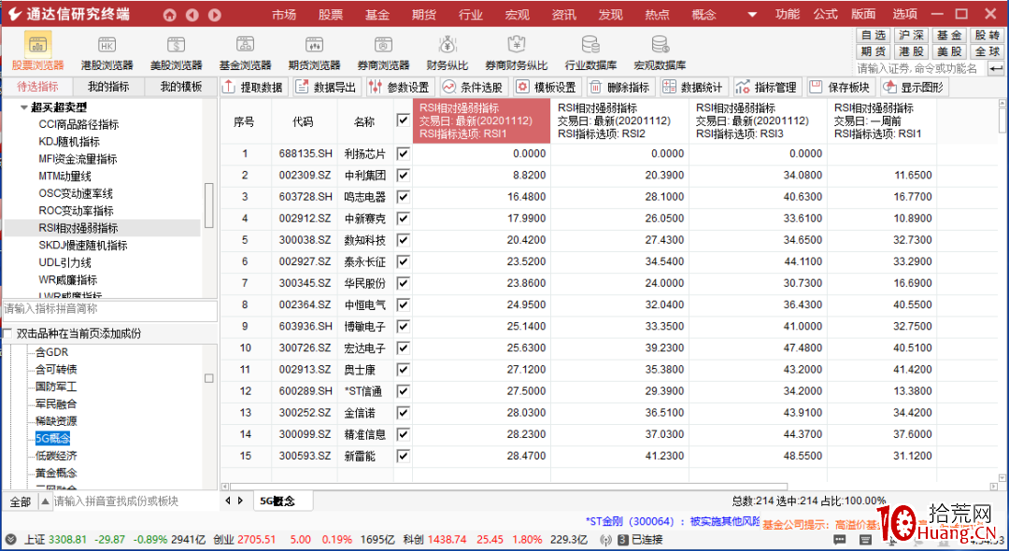Image resolution: width=1009 pixels, height=551 pixels.
Task: Open 数据统计 data statistics
Action: point(693,88)
